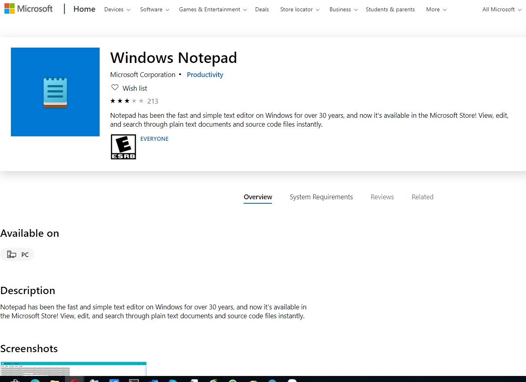Screen dimensions: 526x382
Task: Open the Productivity category link
Action: 205,75
